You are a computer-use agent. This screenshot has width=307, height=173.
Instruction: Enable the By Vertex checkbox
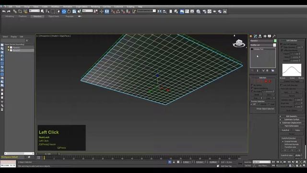[x=252, y=85]
